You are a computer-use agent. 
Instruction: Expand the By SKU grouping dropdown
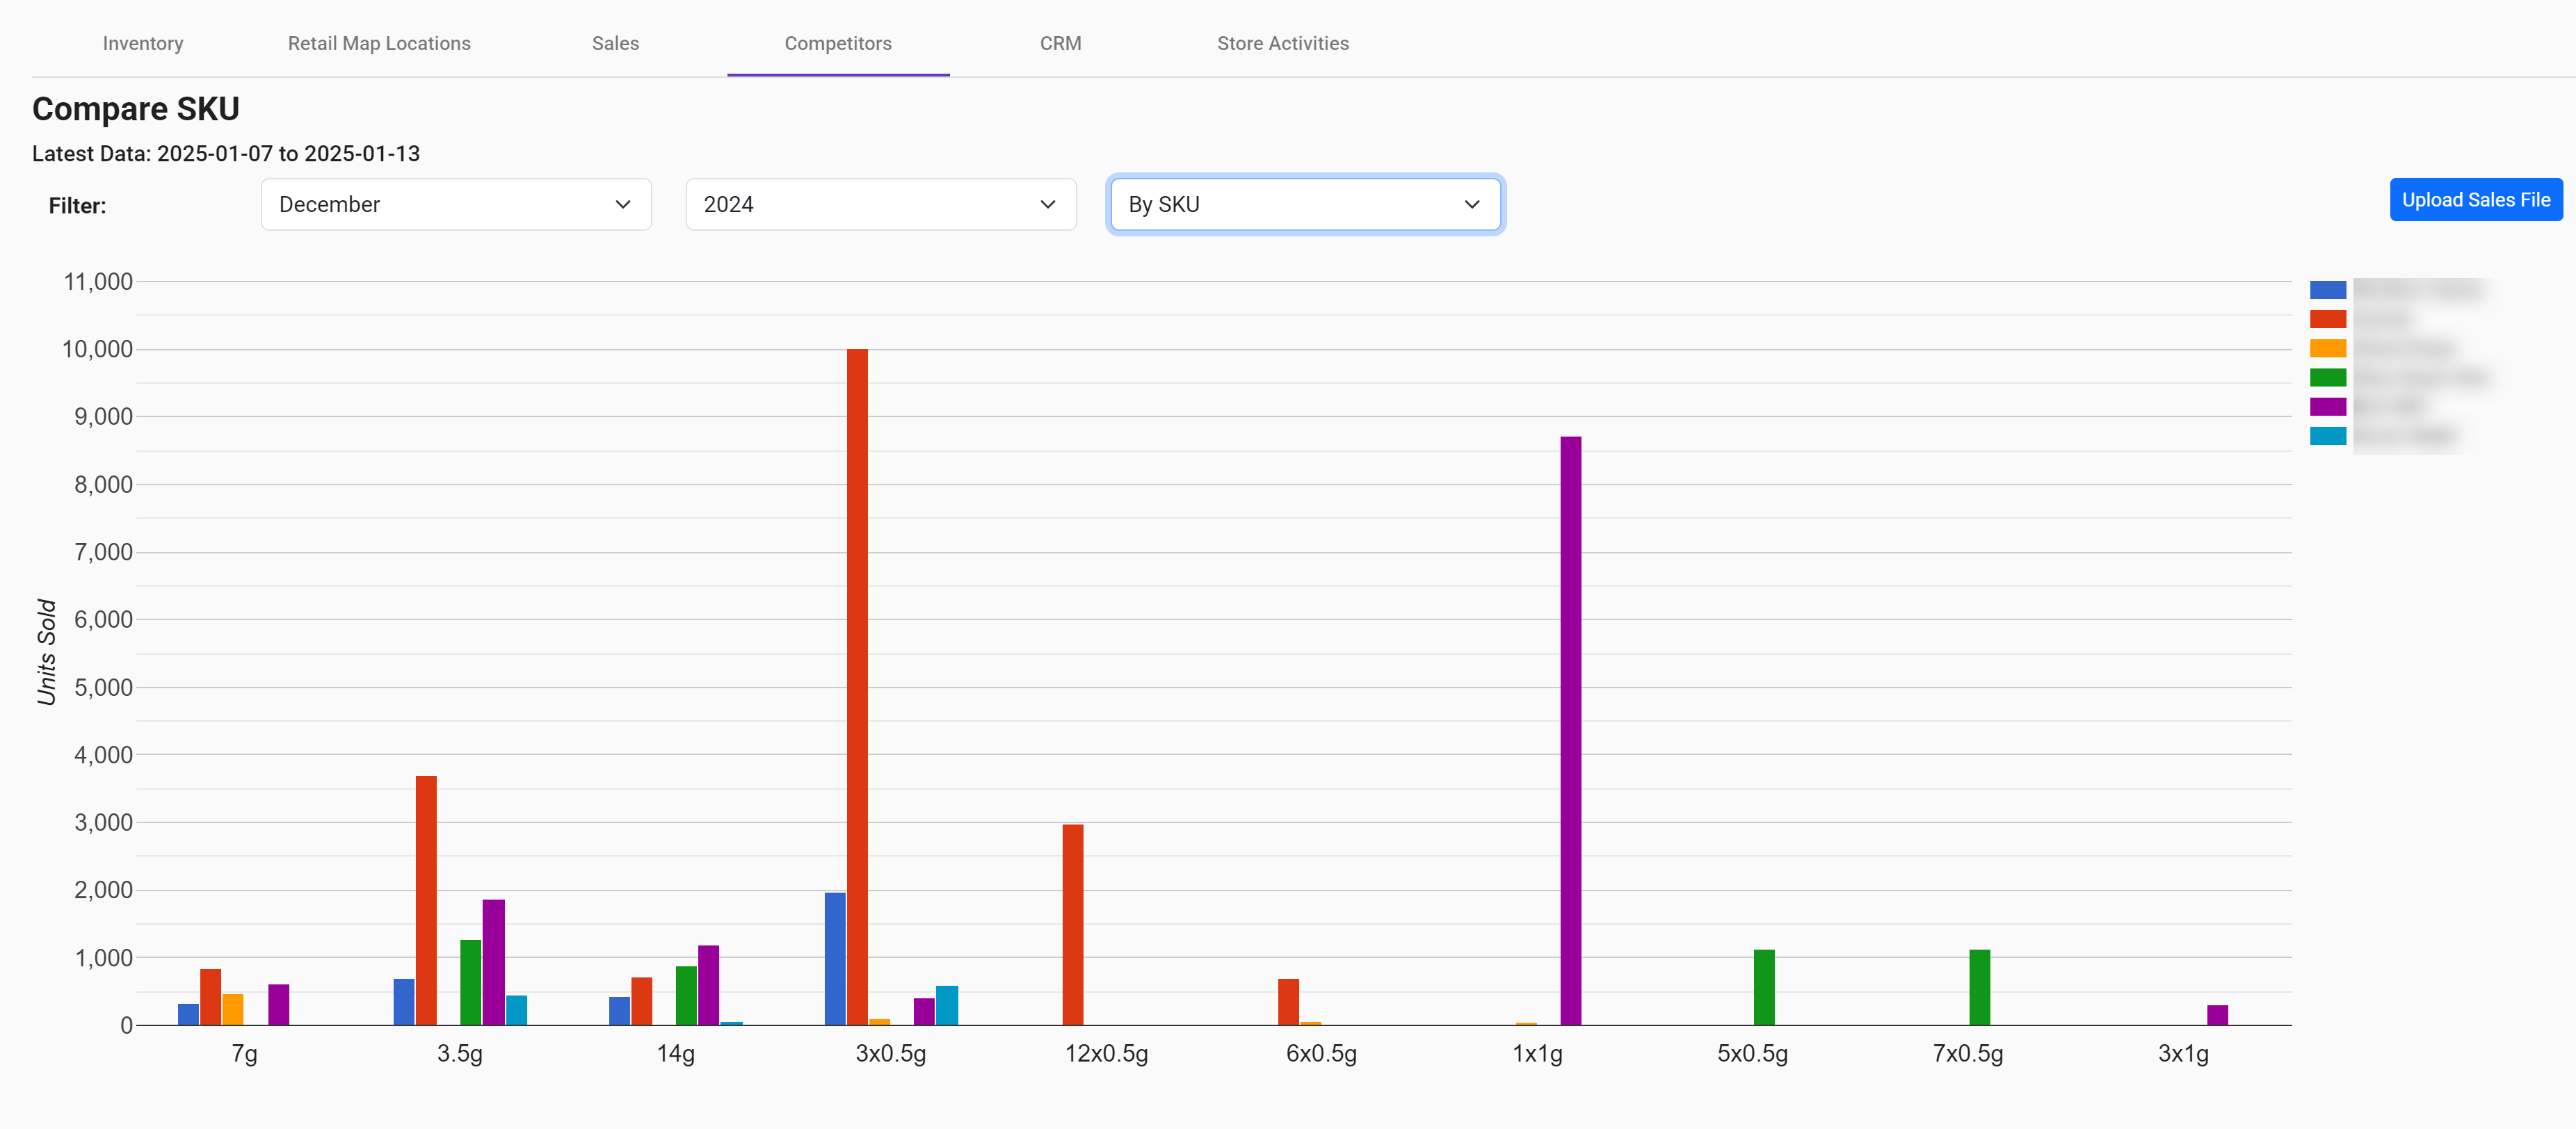[1304, 204]
